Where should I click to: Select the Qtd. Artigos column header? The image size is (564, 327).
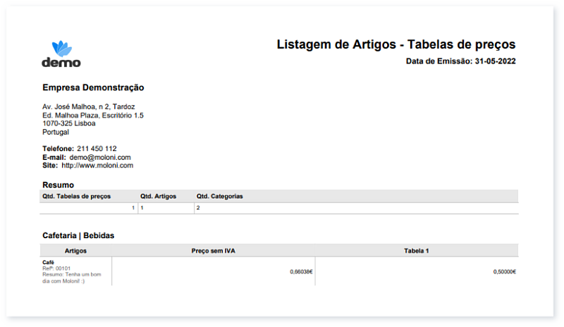[158, 197]
